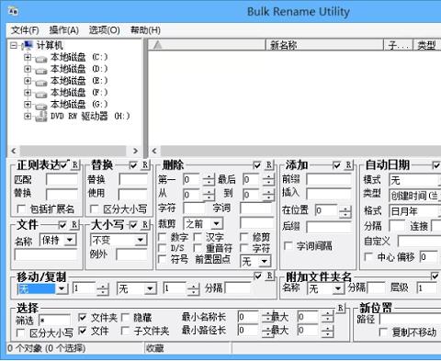Open the Actions (操作) menu

[x=64, y=30]
